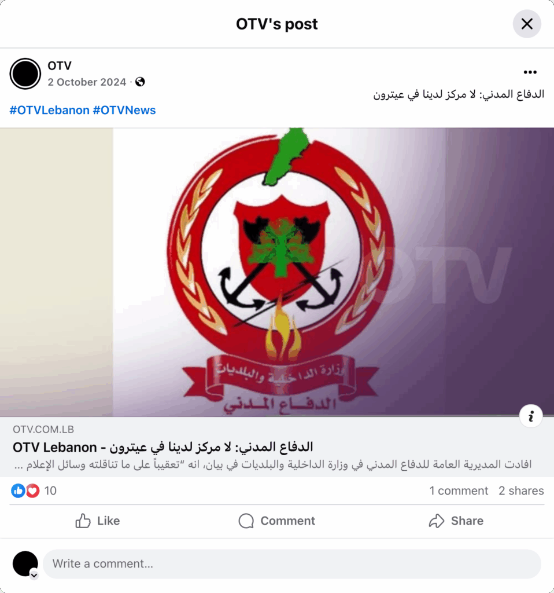Click the Write a comment field
Screen dimensions: 554x593
click(x=292, y=564)
